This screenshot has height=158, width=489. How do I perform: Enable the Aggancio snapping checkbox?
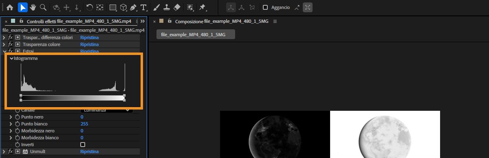click(x=265, y=7)
